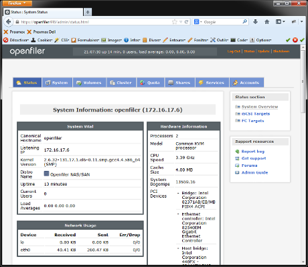Image resolution: width=308 pixels, height=267 pixels.
Task: Reload the page with the refresh icon
Action: (x=186, y=22)
